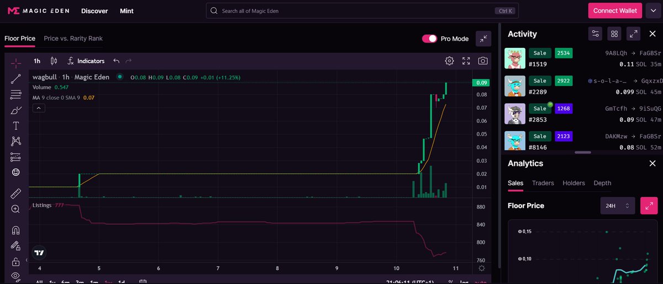Open NFT #1519 thumbnail
This screenshot has height=284, width=663.
[x=515, y=58]
